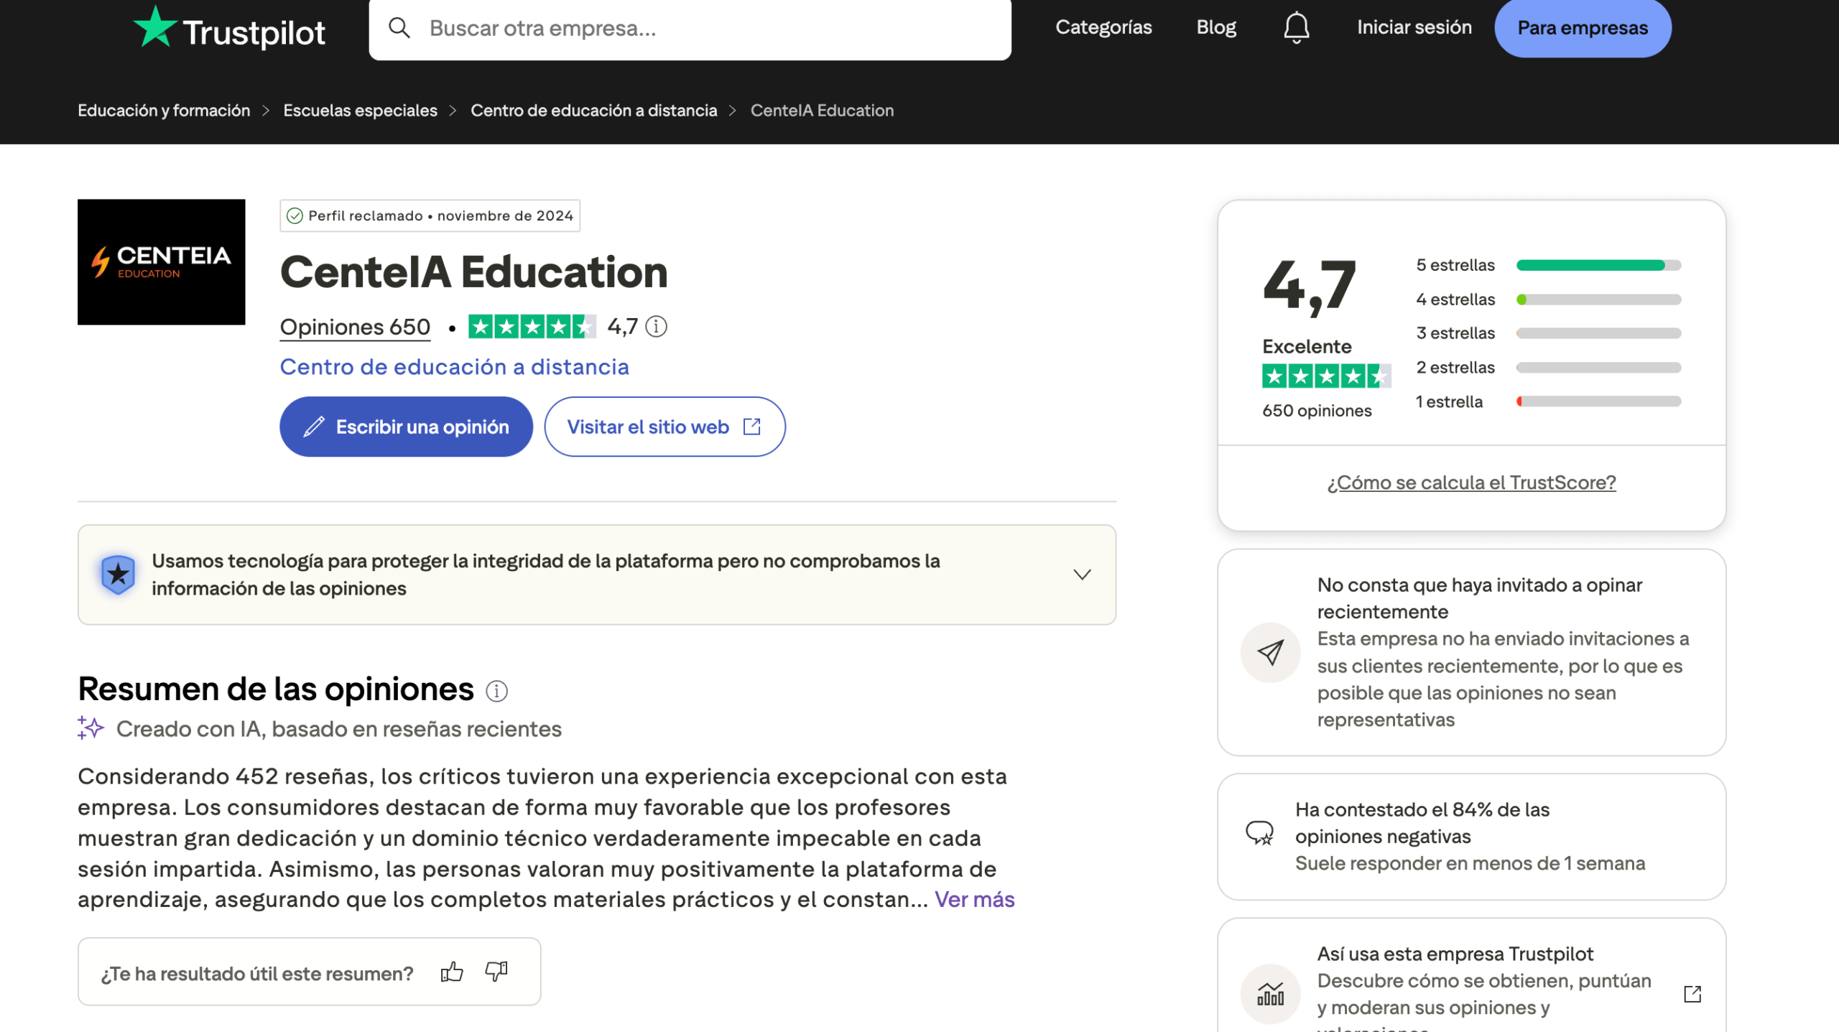Click the CenteIA Education logo thumbnail
The height and width of the screenshot is (1032, 1839).
pyautogui.click(x=162, y=262)
